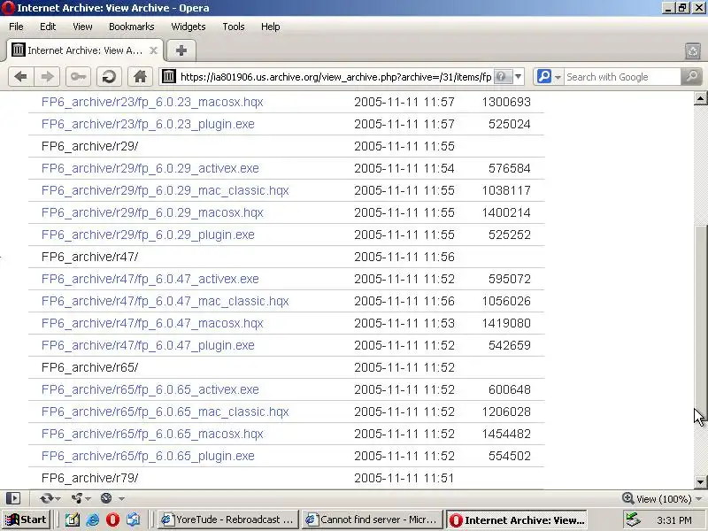
Task: Open the Edit menu
Action: coord(48,27)
